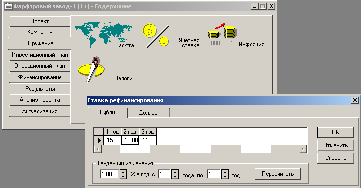361x188 pixels.
Task: Click the row selector arrow in the rate table
Action: (99, 140)
